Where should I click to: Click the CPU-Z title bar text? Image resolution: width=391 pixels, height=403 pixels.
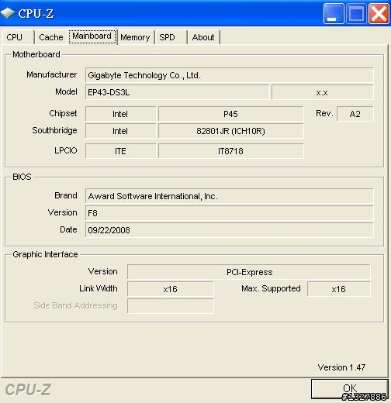[36, 13]
